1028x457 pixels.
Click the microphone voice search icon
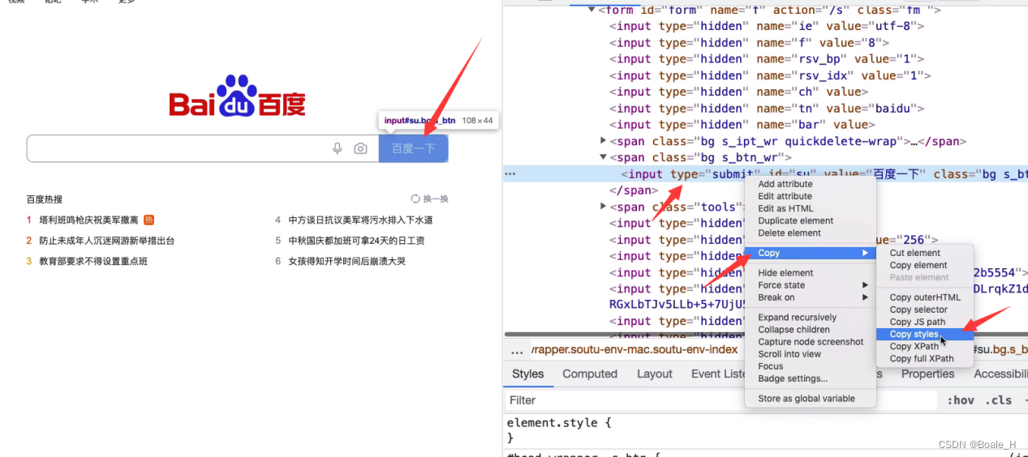pyautogui.click(x=338, y=148)
